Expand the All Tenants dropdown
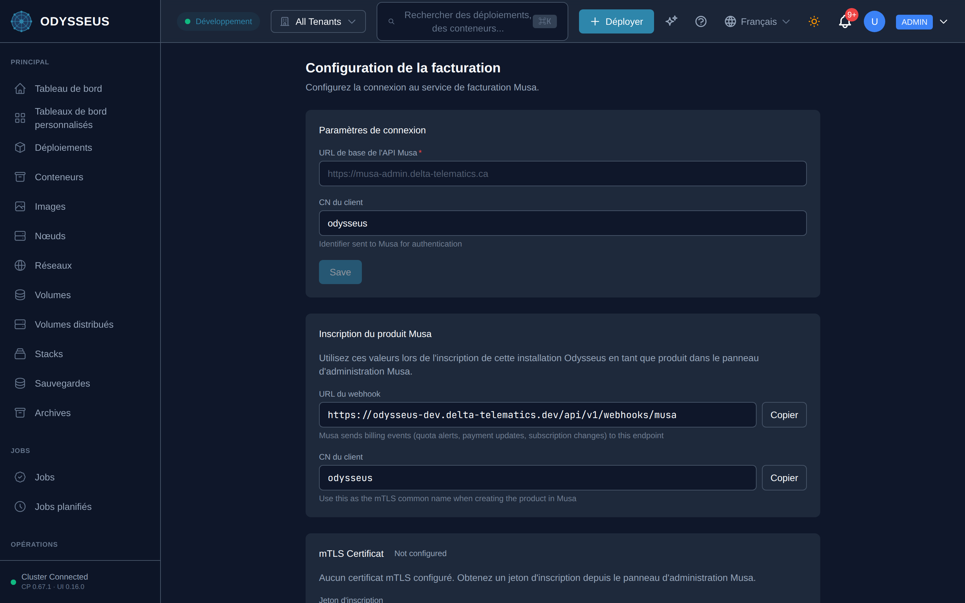The image size is (965, 603). click(318, 21)
